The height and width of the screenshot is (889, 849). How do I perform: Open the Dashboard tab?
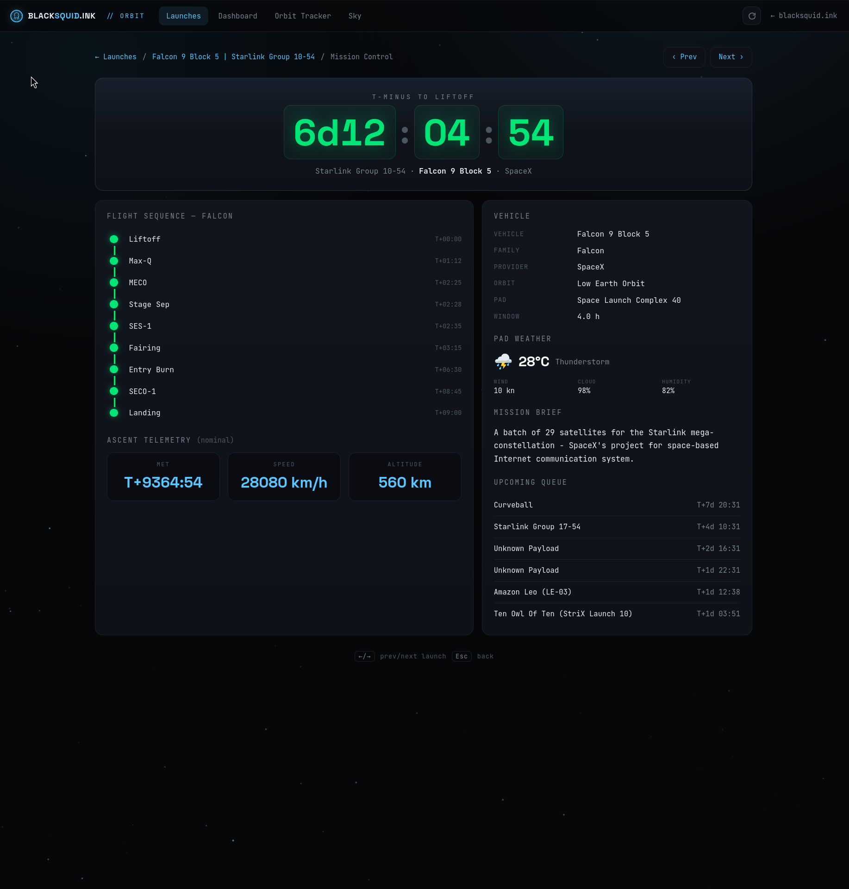point(237,16)
